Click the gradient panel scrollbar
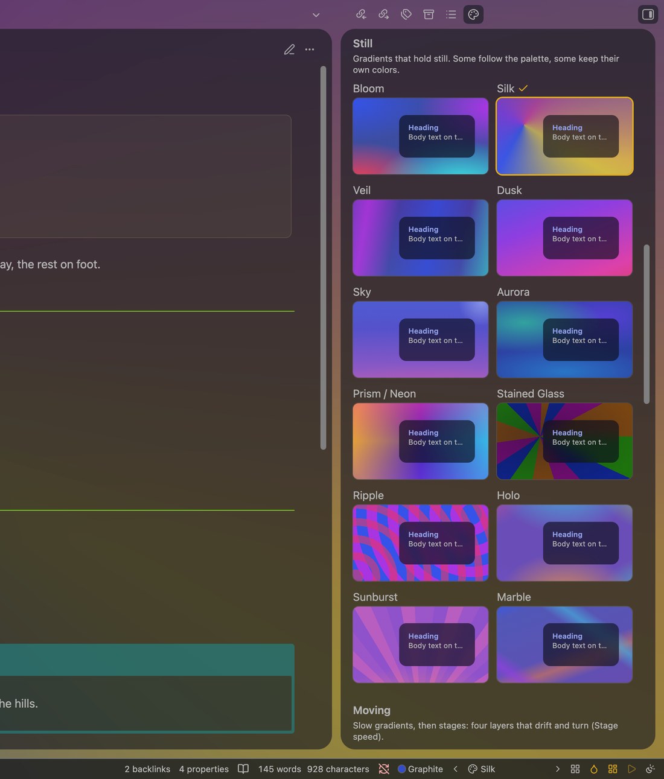This screenshot has width=664, height=779. (646, 324)
